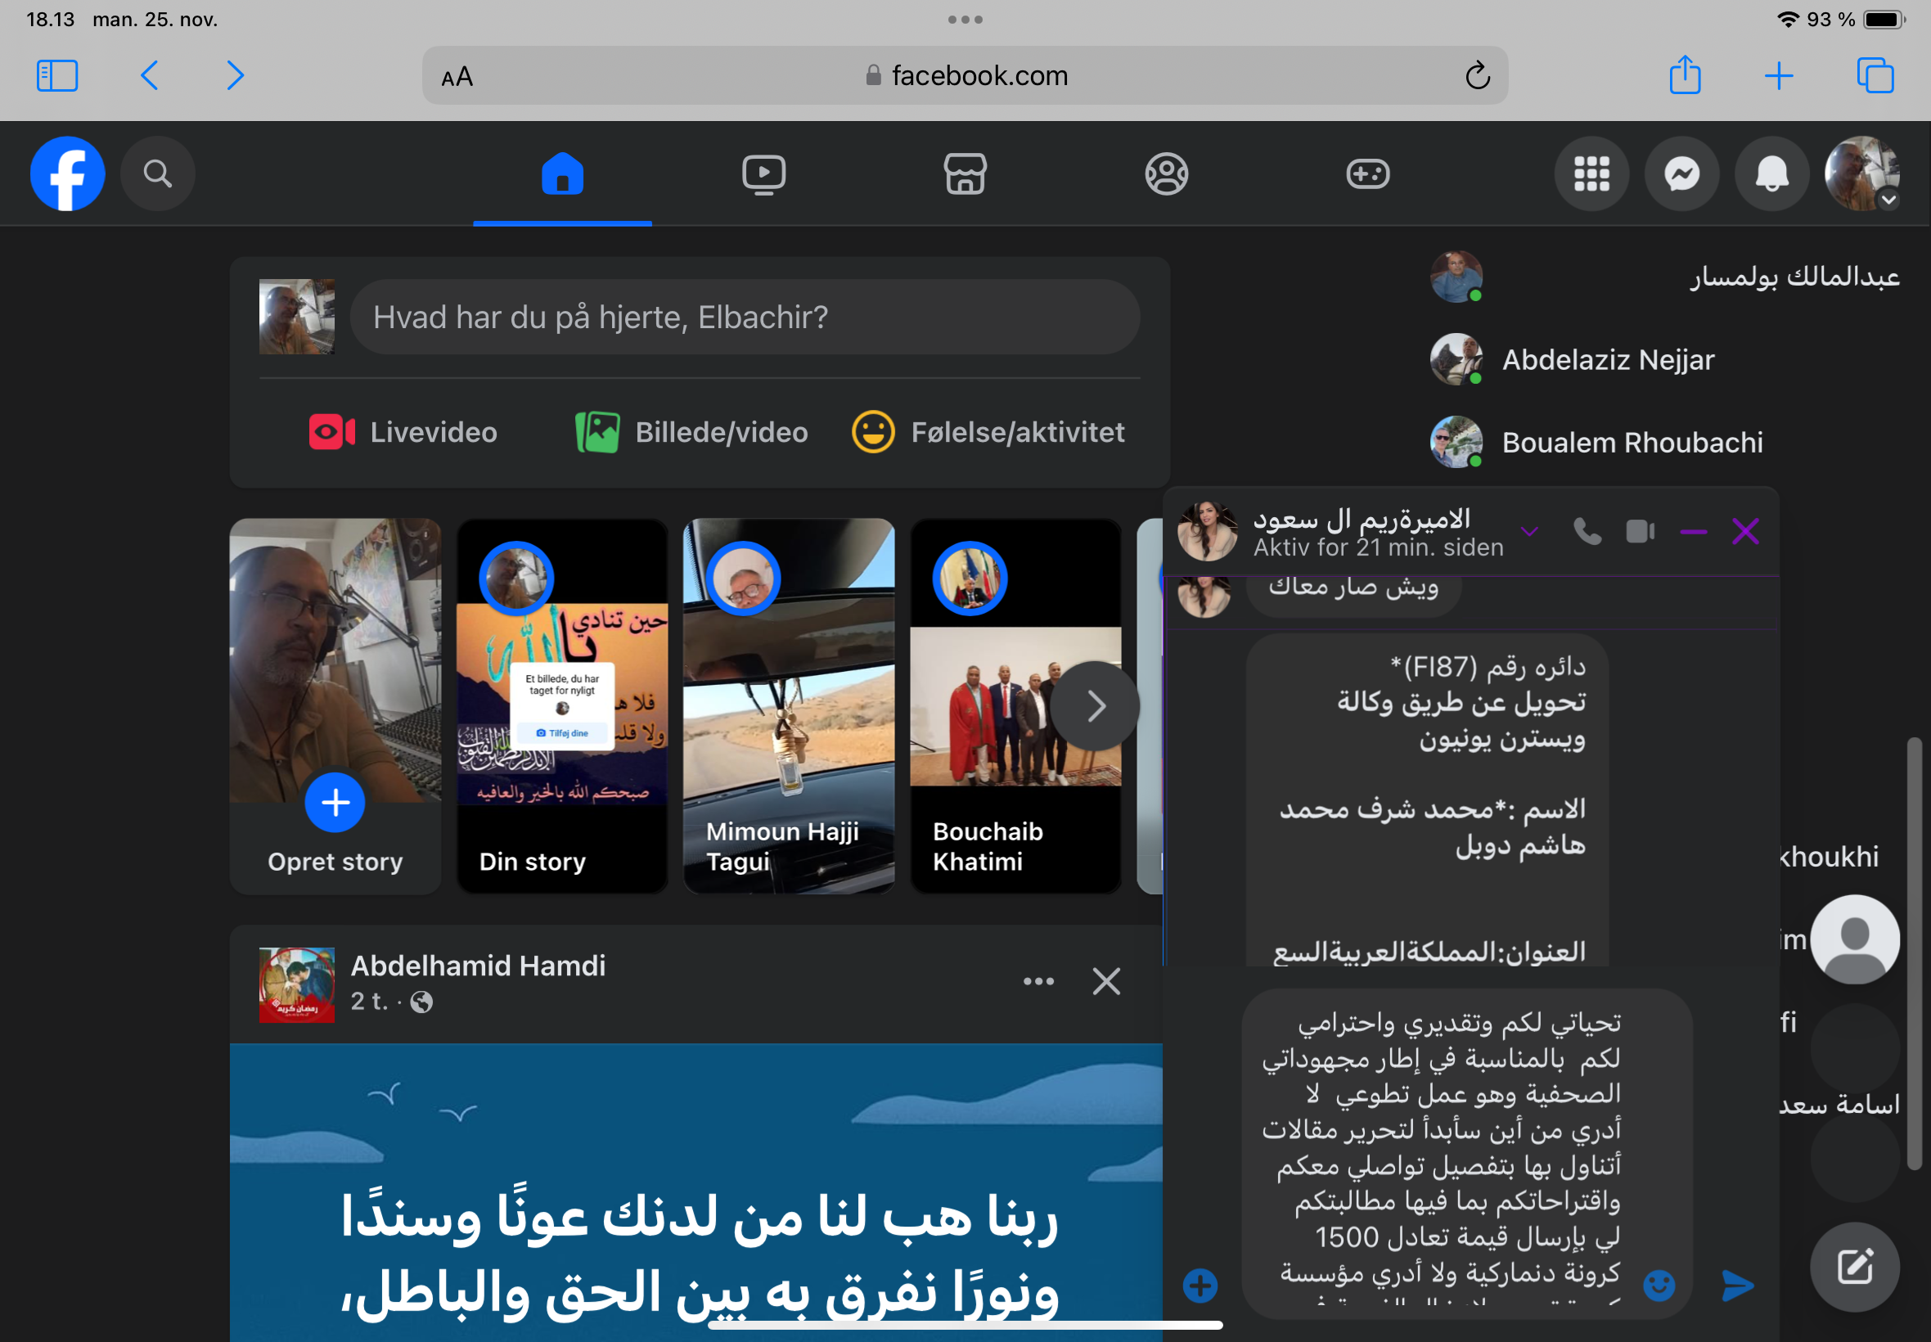The image size is (1931, 1342).
Task: Open the notifications bell
Action: 1772,174
